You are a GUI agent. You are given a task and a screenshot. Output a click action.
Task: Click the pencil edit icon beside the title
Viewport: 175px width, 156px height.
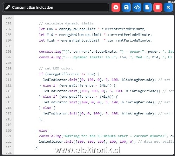[8, 7]
